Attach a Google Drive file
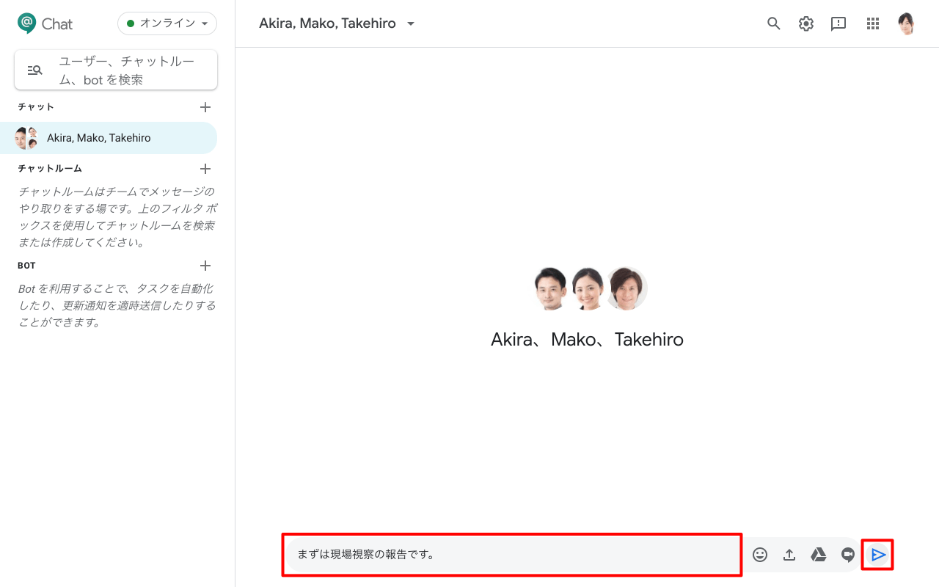The height and width of the screenshot is (587, 939). (x=819, y=555)
